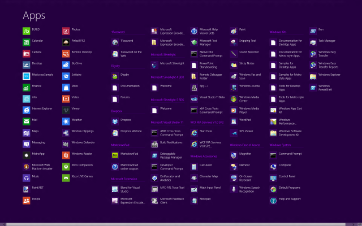Viewport: 362px width, 226px height.
Task: Click the Windows Defender label
Action: coord(83,142)
